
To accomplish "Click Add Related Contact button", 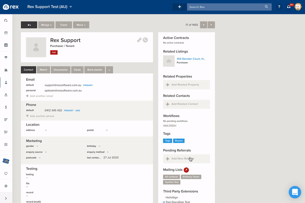I will (187, 104).
